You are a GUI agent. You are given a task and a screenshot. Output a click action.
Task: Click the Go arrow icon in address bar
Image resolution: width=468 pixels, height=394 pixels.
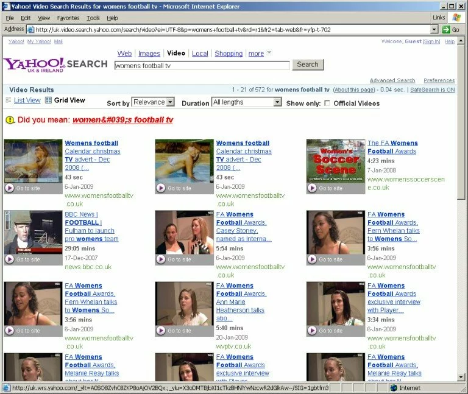pyautogui.click(x=446, y=29)
